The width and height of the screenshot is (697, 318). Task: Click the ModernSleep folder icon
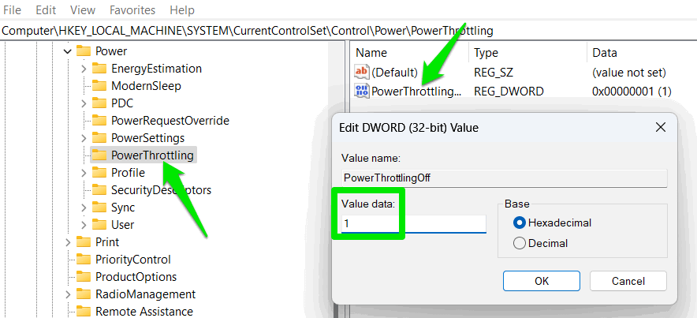99,86
